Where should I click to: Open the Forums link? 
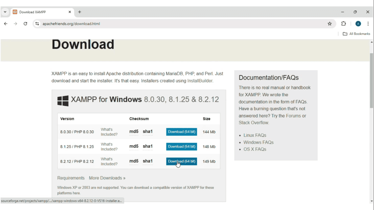point(293,116)
